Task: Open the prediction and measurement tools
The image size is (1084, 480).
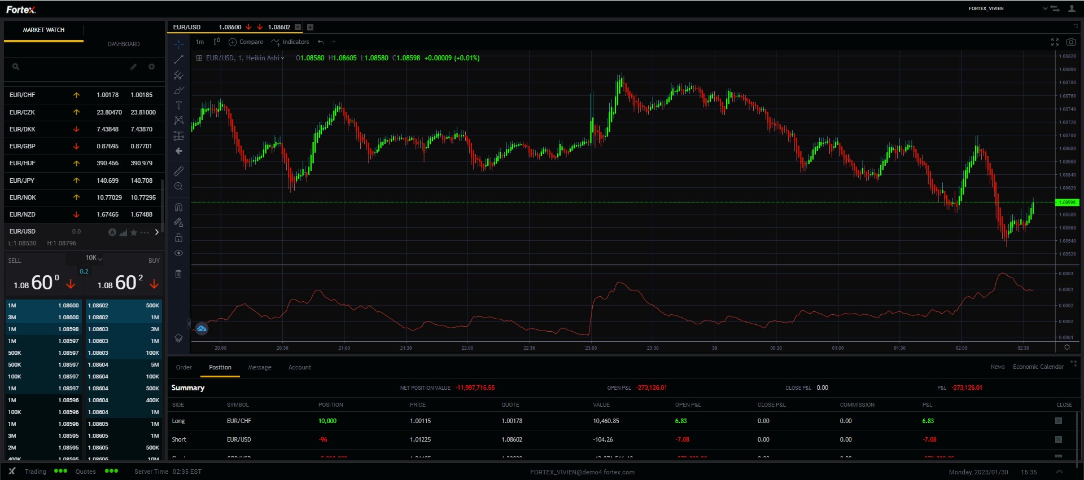Action: (x=178, y=135)
